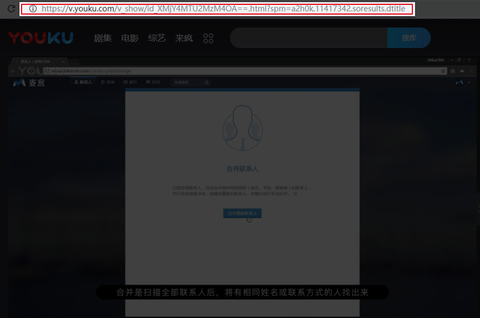This screenshot has width=480, height=318.
Task: Click the 麦客 MikeCRM logo
Action: point(28,82)
